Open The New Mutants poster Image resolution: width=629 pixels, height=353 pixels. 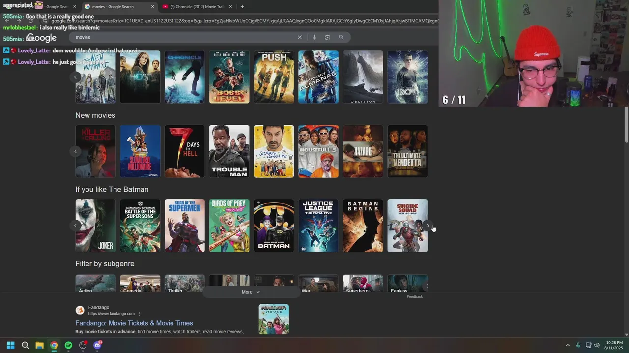pos(95,77)
